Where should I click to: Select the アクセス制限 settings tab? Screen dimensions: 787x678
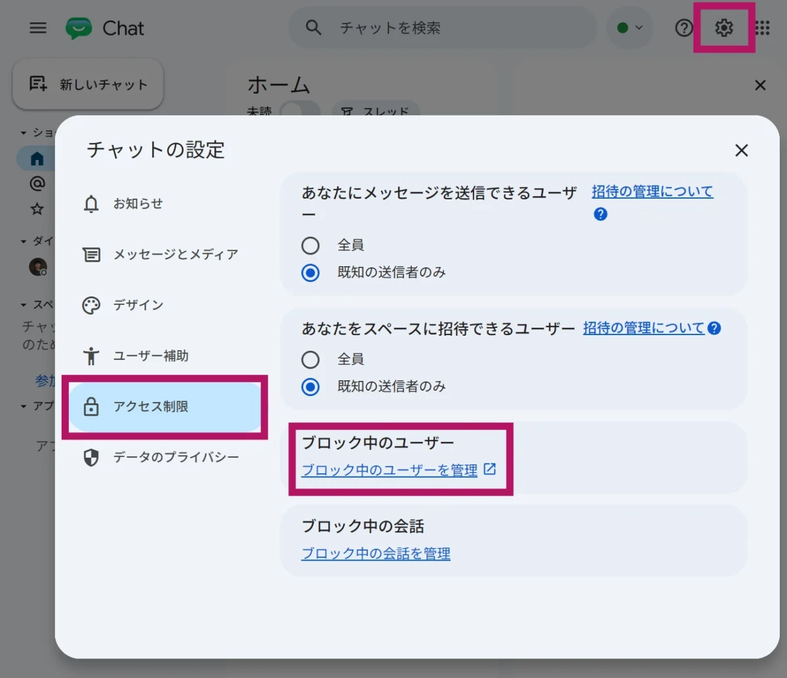165,407
